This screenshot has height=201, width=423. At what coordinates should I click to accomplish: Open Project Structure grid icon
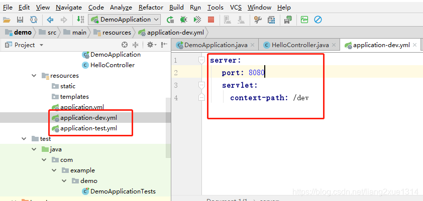tap(271, 20)
